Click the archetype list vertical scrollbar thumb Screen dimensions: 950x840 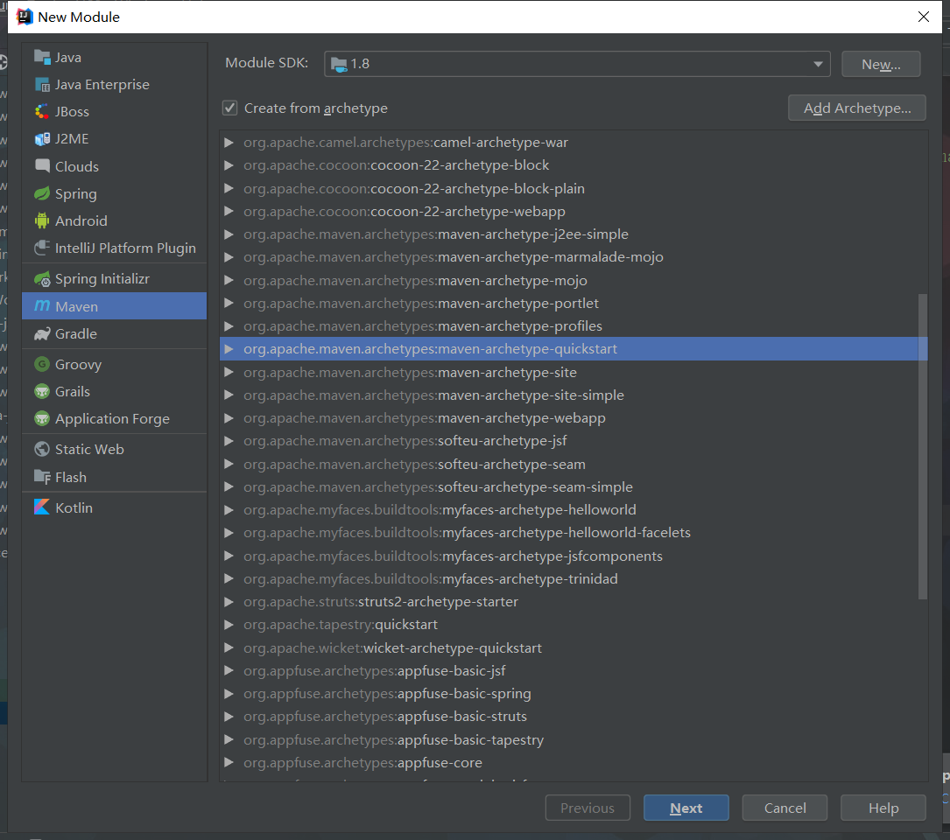(922, 446)
